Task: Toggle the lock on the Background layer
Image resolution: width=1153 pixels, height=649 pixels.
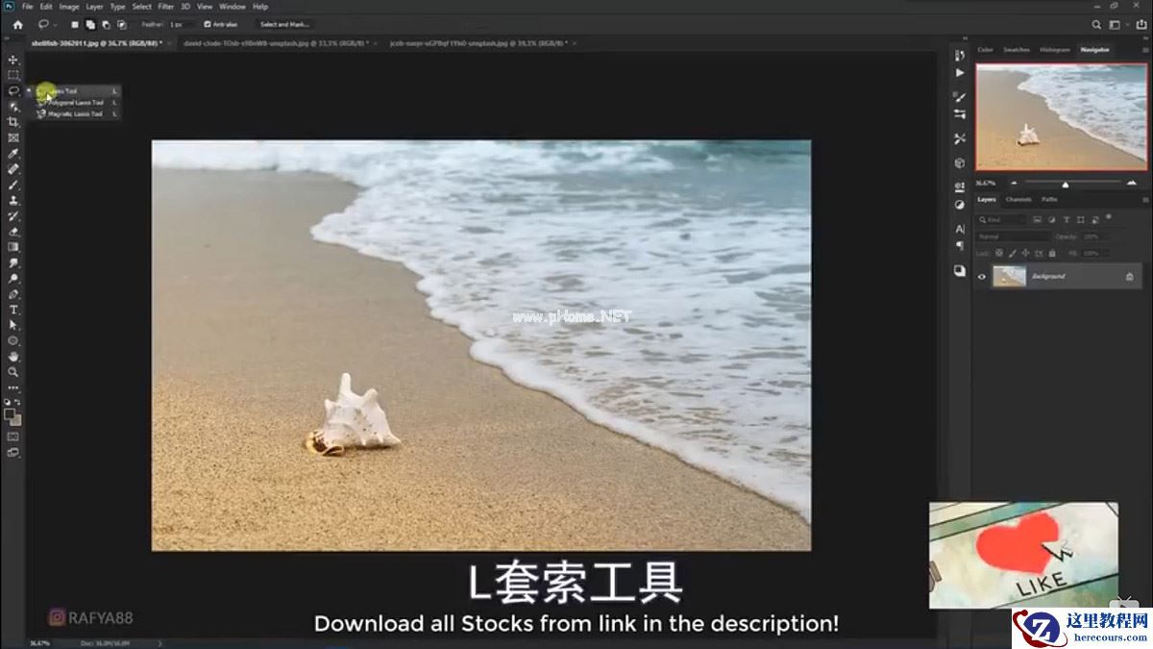Action: 1130,276
